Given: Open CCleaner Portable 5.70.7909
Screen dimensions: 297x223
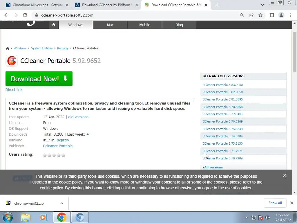Looking at the screenshot, I should (222, 158).
